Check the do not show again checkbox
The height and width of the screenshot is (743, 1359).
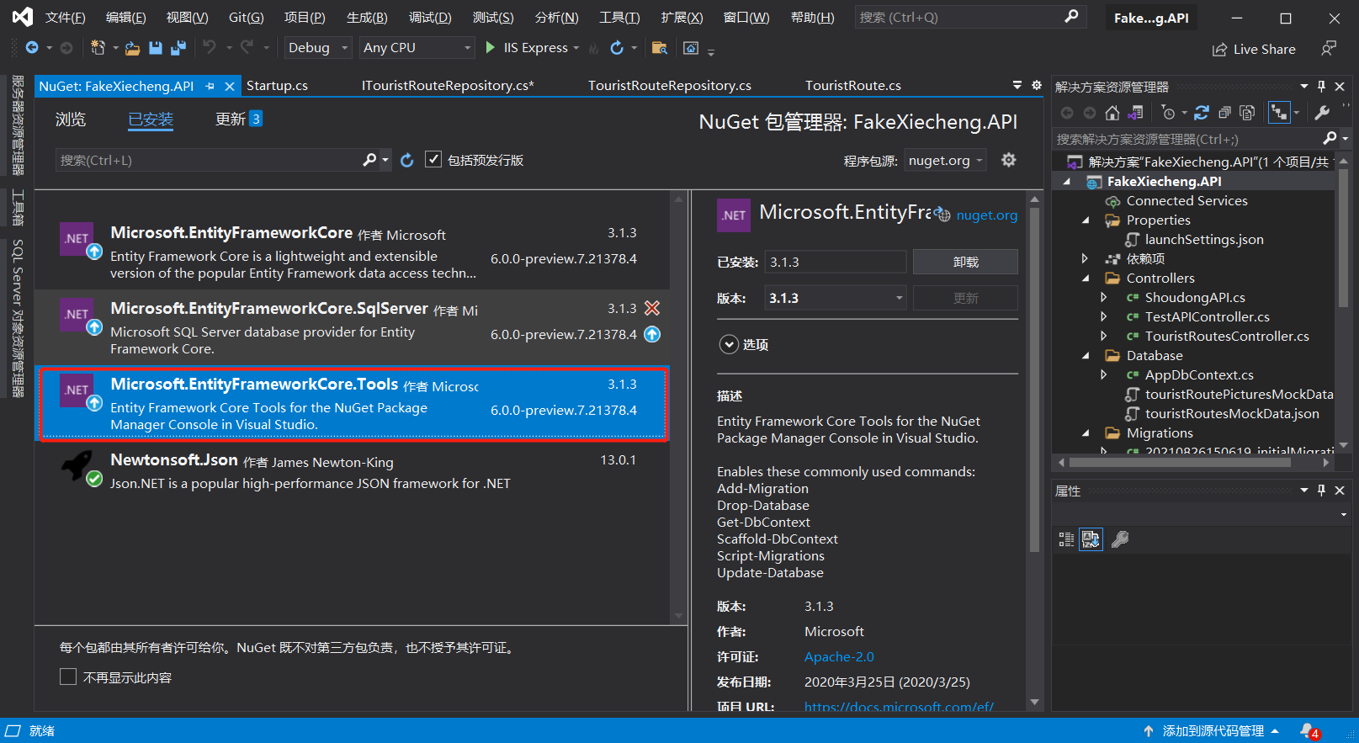(68, 677)
